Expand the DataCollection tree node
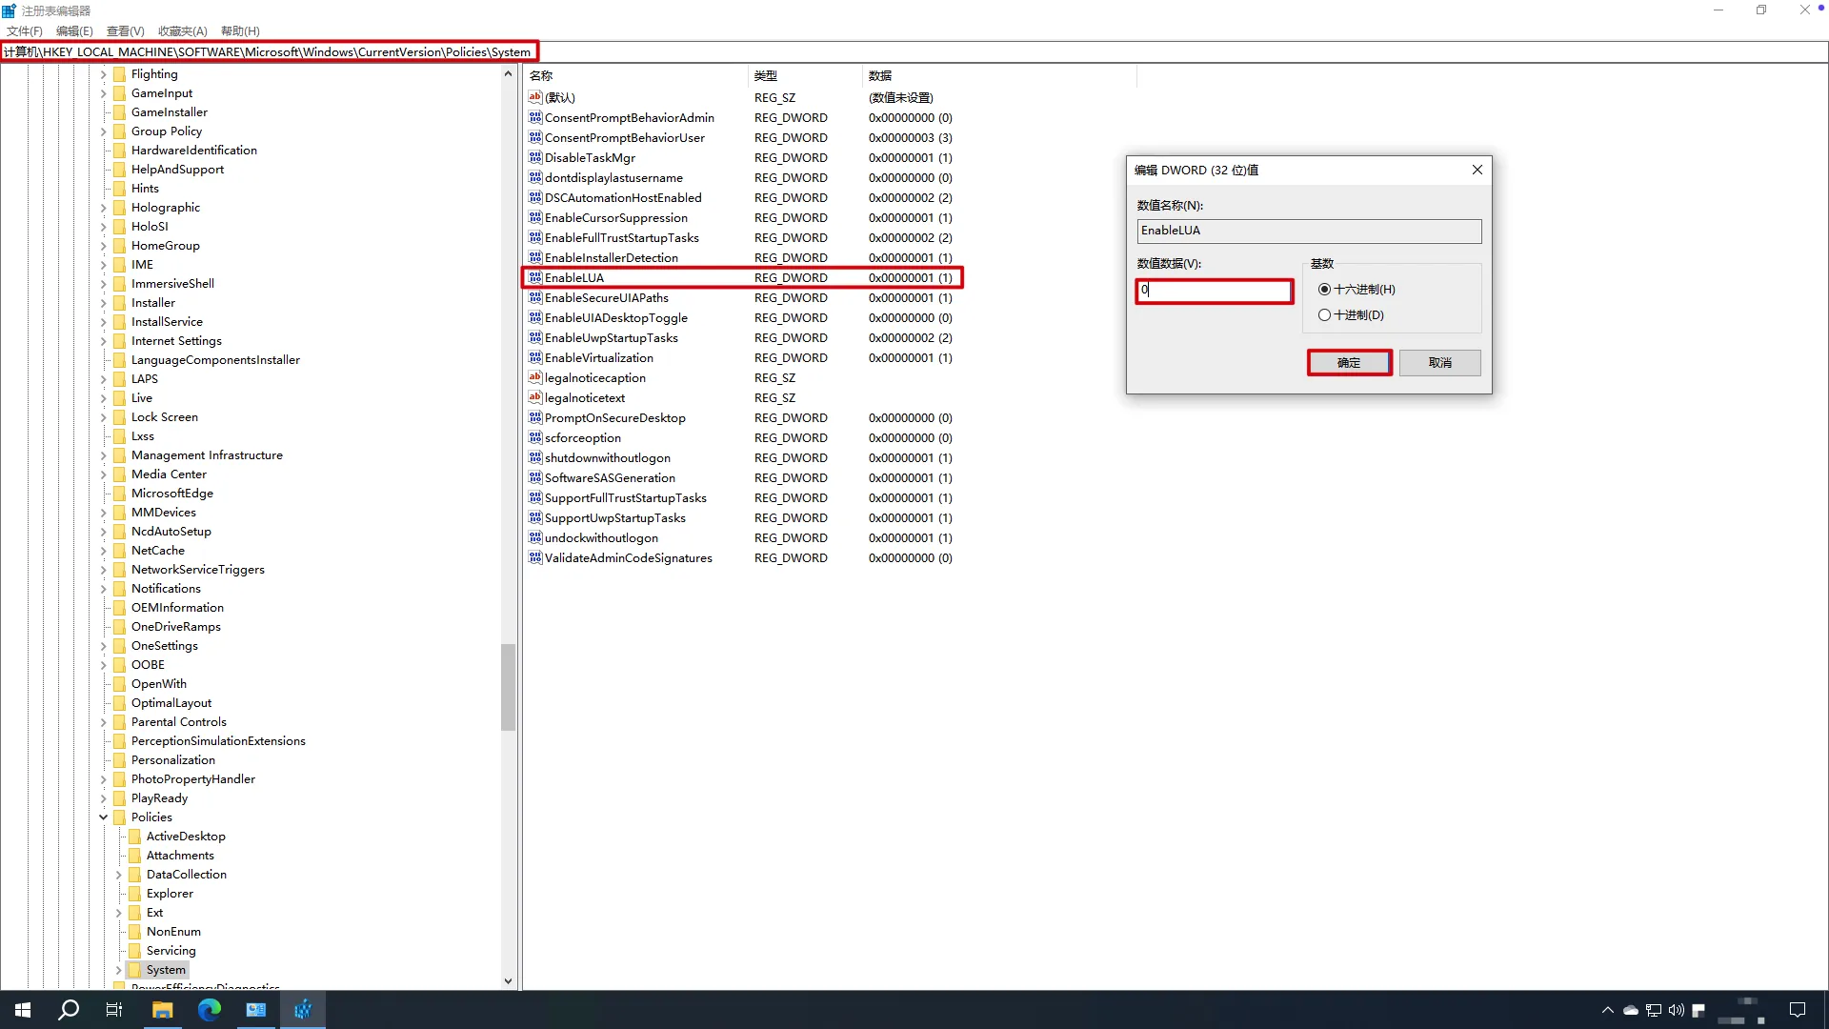This screenshot has width=1829, height=1029. (119, 874)
